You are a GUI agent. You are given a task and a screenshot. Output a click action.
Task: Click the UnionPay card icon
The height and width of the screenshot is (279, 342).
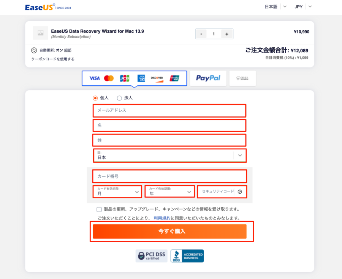pos(174,78)
